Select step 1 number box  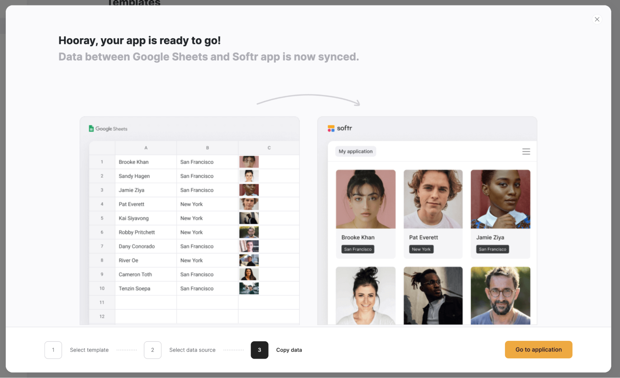[x=53, y=350]
